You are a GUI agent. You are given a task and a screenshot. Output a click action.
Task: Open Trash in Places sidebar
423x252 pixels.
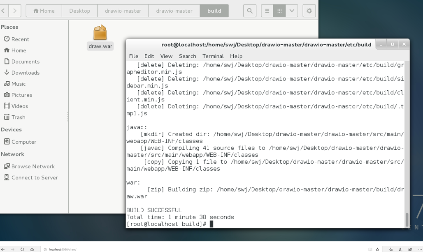[14, 117]
